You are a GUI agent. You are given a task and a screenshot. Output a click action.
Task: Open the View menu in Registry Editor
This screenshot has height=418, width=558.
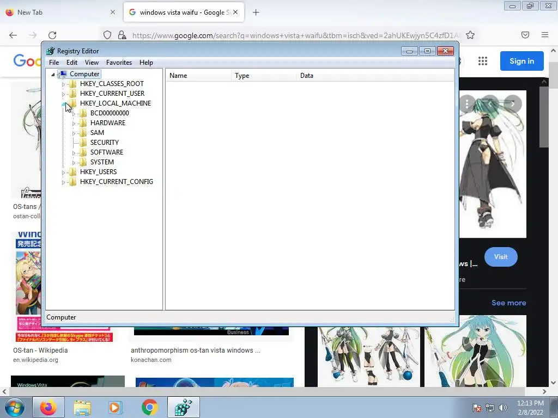(92, 63)
